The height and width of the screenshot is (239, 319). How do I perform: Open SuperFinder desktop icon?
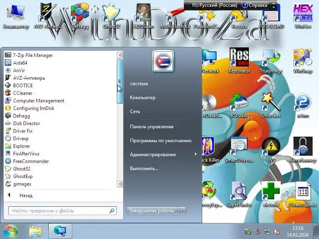coord(239,195)
